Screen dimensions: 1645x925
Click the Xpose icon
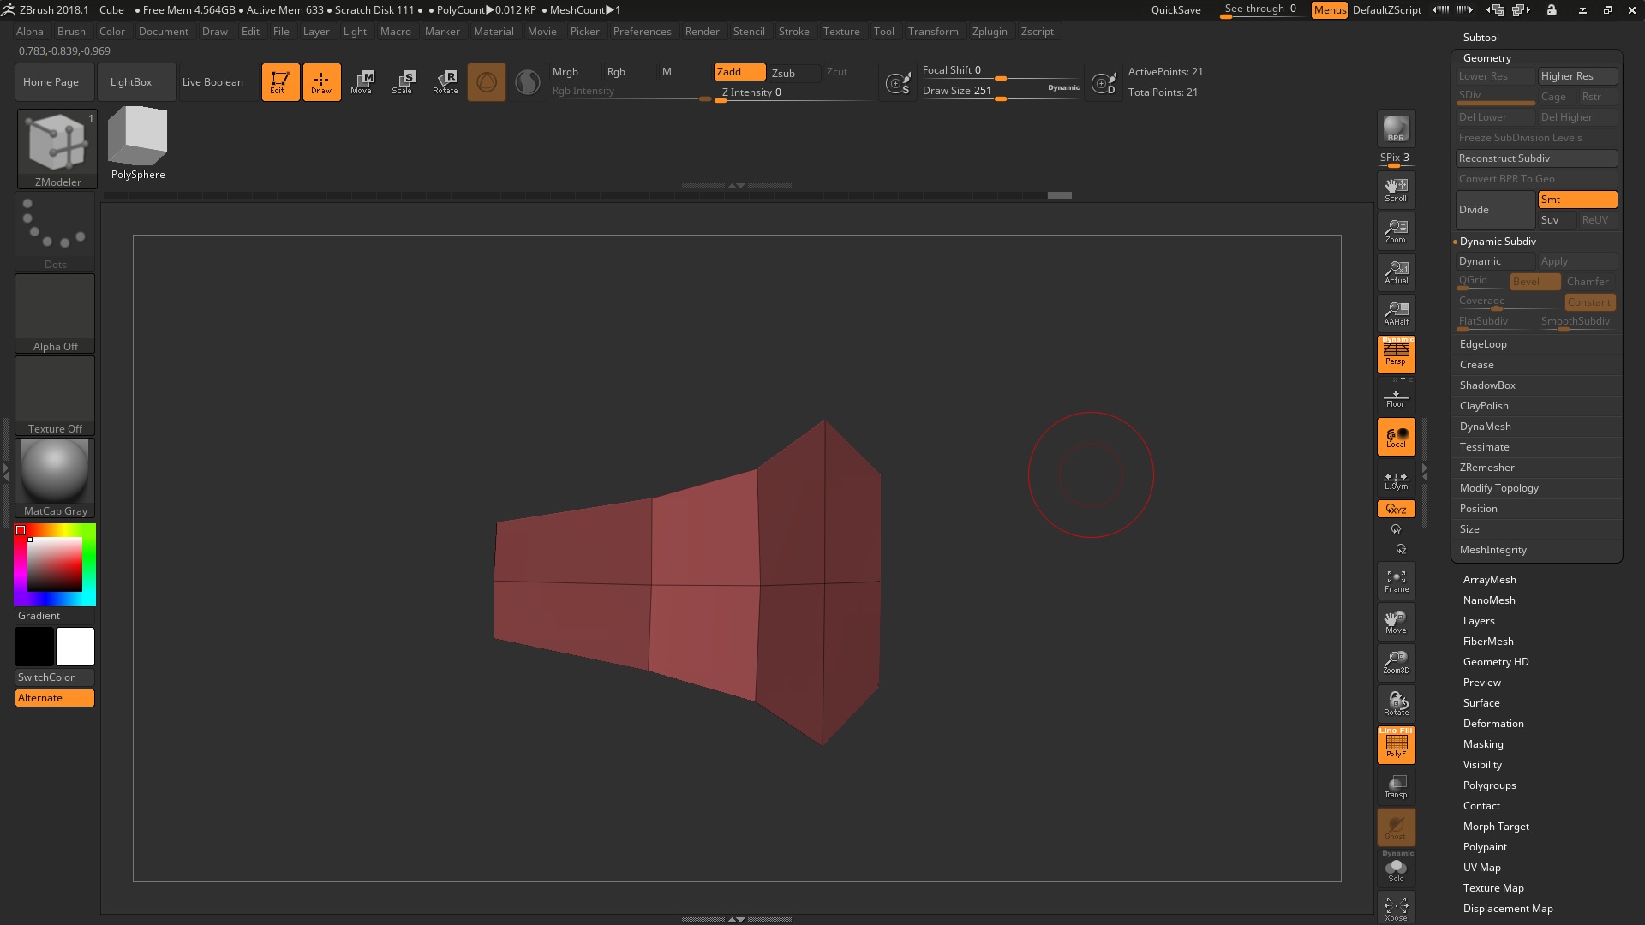(x=1396, y=908)
